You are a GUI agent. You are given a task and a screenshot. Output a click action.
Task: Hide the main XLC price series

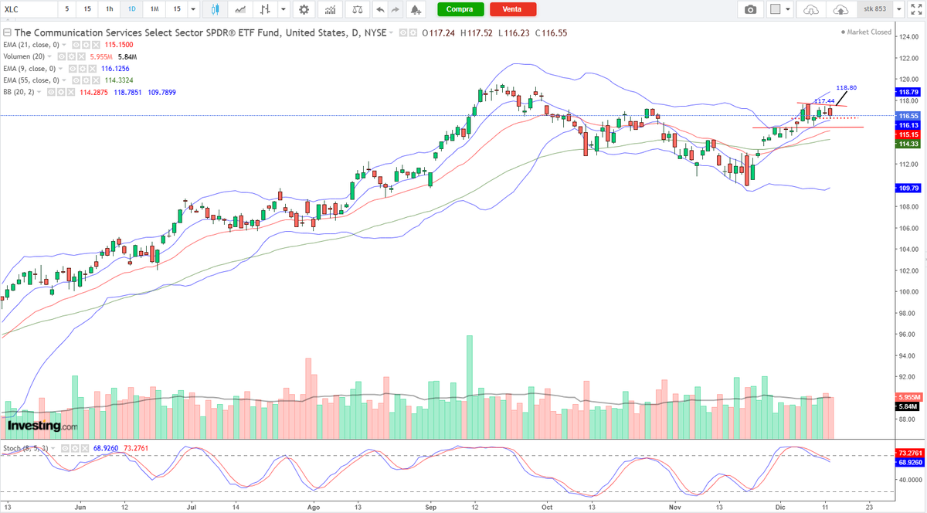403,32
